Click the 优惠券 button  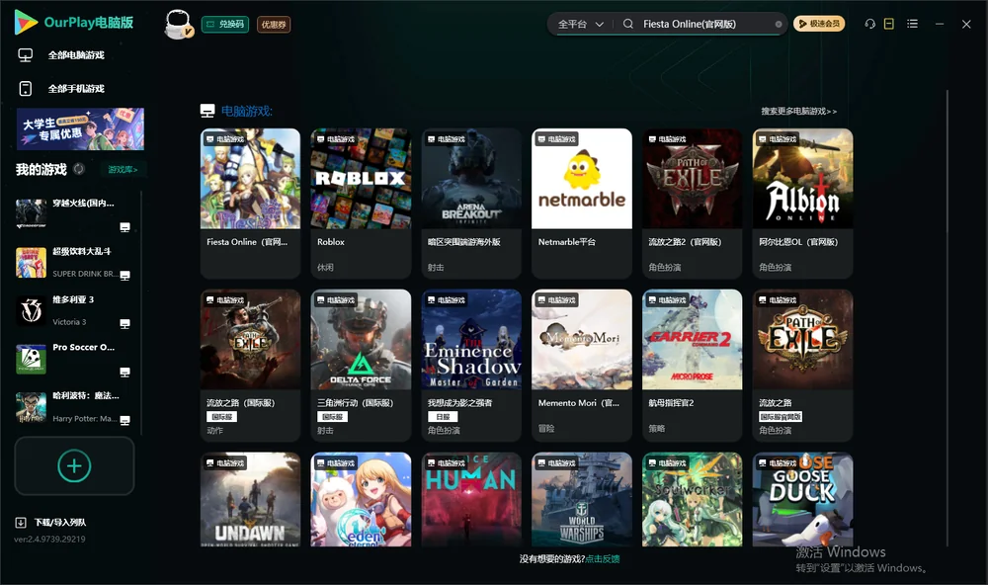tap(274, 25)
